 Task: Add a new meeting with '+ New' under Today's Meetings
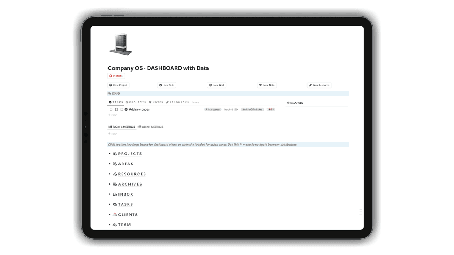coord(112,134)
